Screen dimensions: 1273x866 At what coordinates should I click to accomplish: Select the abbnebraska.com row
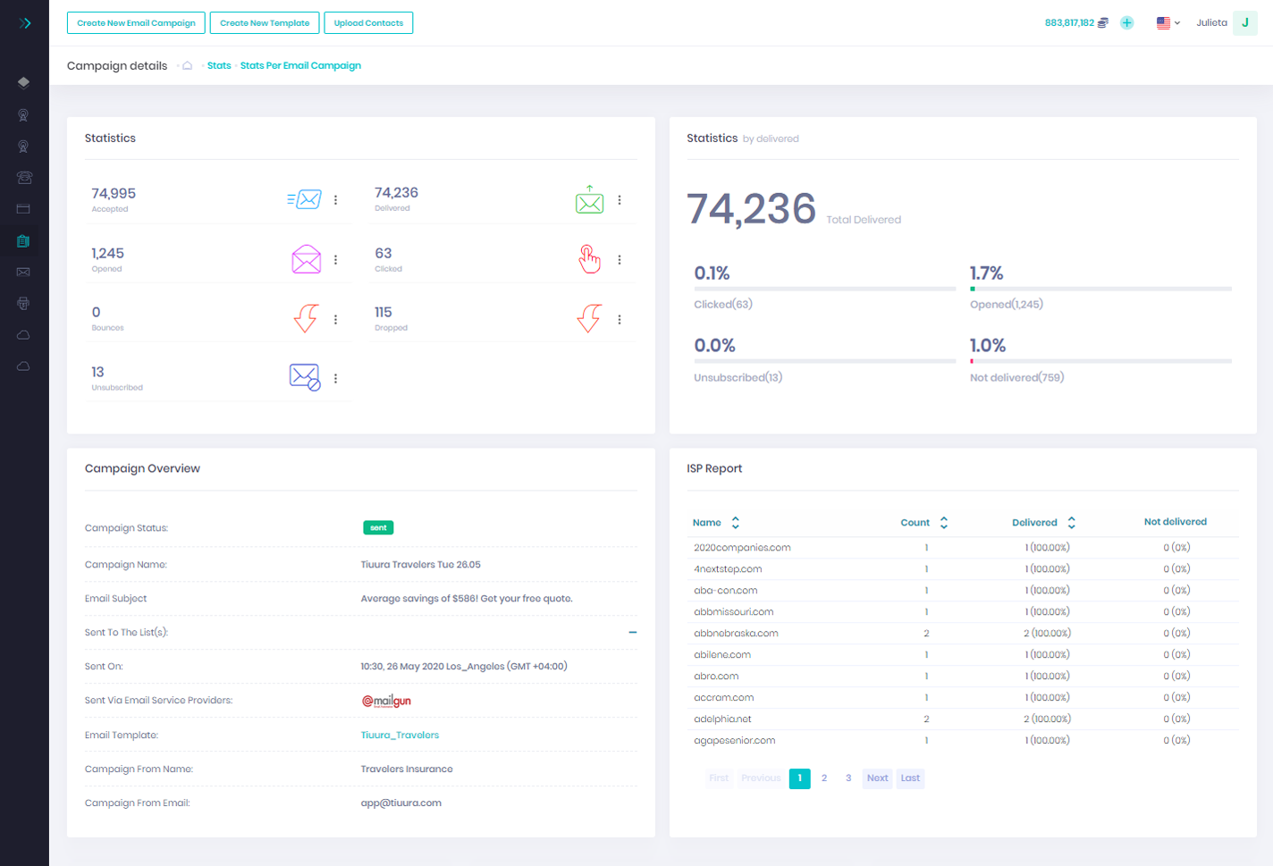963,634
